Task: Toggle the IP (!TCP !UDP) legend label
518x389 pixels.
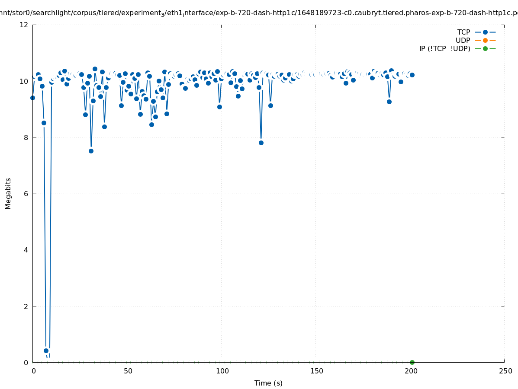Action: point(444,48)
